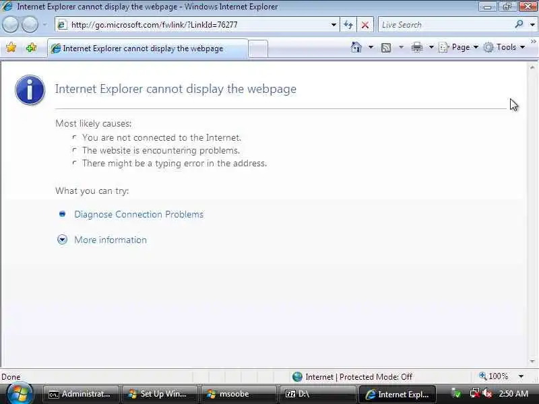Image resolution: width=539 pixels, height=404 pixels.
Task: Click the blue information icon
Action: [30, 90]
